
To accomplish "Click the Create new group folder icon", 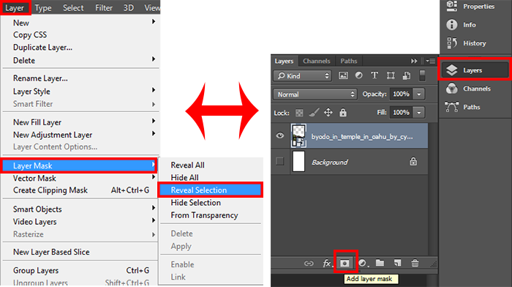I will [x=380, y=263].
